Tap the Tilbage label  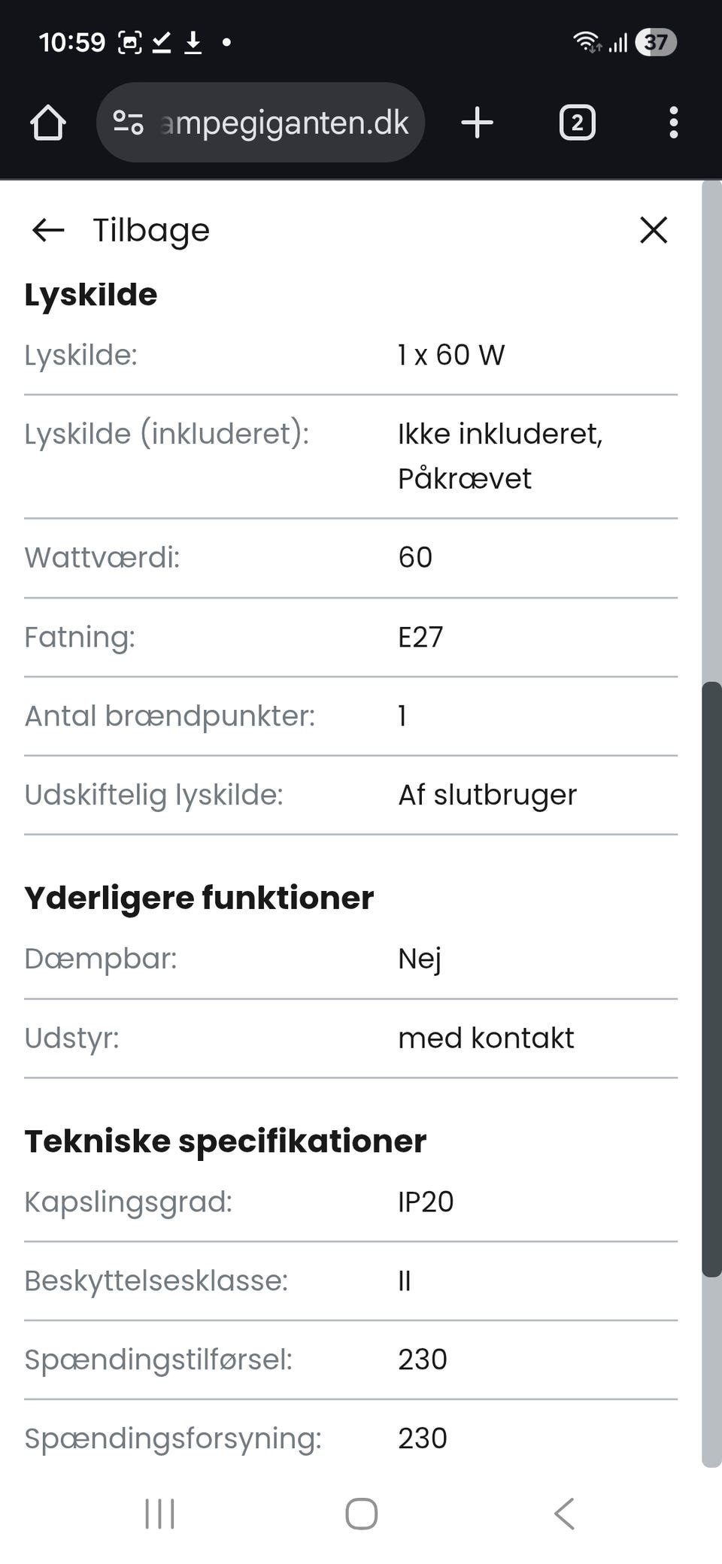[150, 230]
